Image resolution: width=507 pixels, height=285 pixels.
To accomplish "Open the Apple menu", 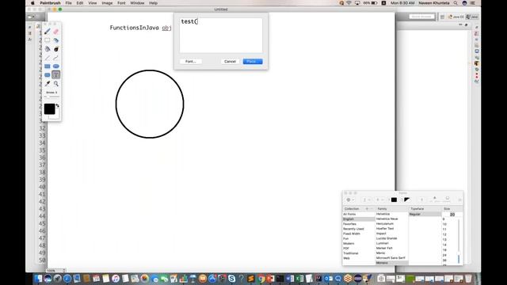I will point(32,3).
